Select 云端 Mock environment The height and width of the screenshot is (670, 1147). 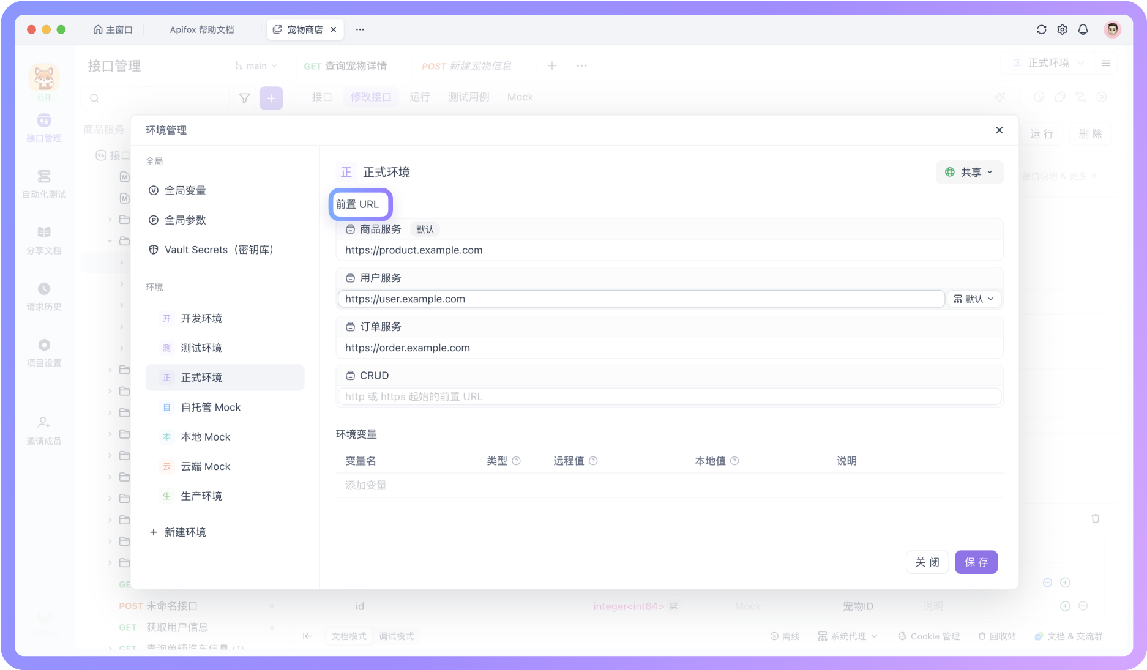[x=225, y=466]
